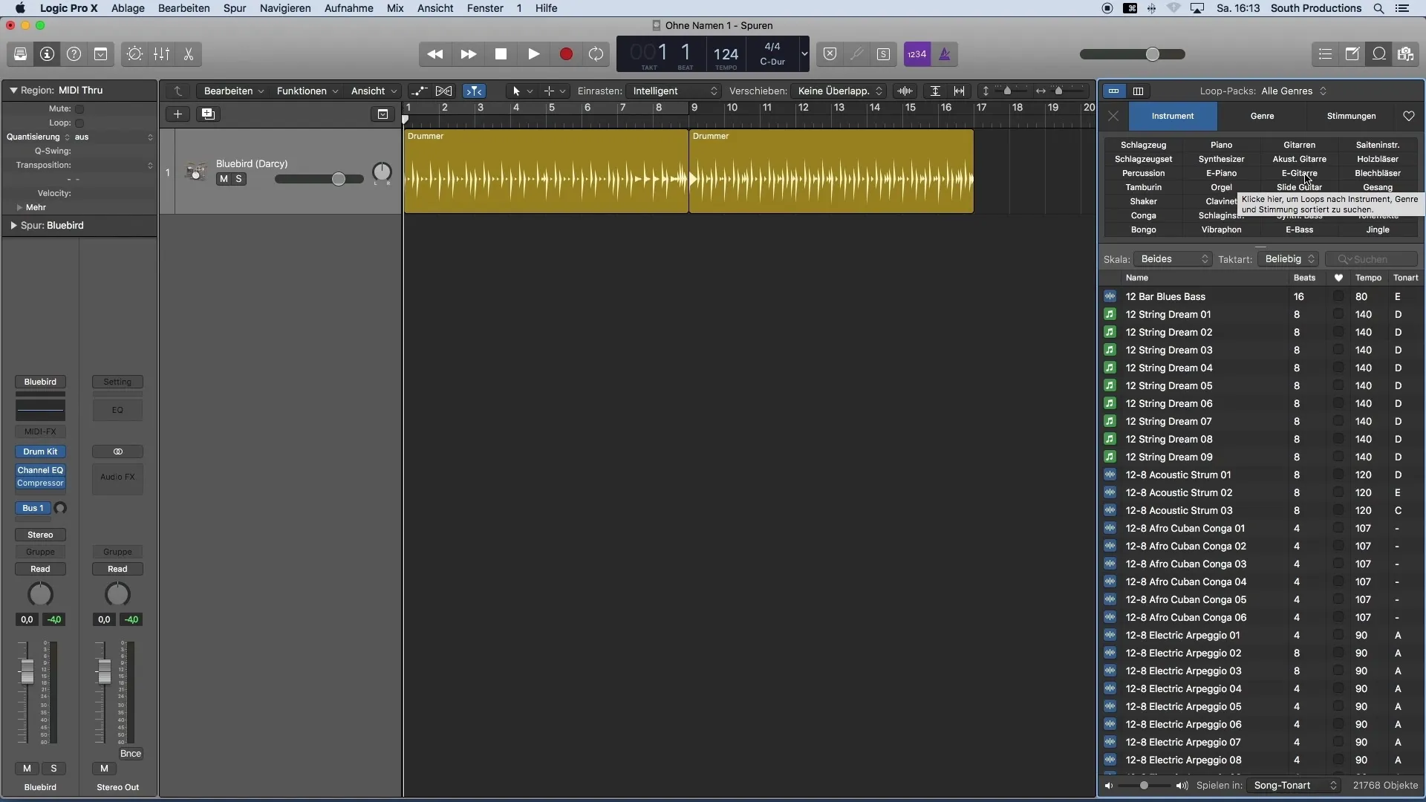This screenshot has width=1426, height=802.
Task: Mute the Bluebird (Darcy) track
Action: pos(224,179)
